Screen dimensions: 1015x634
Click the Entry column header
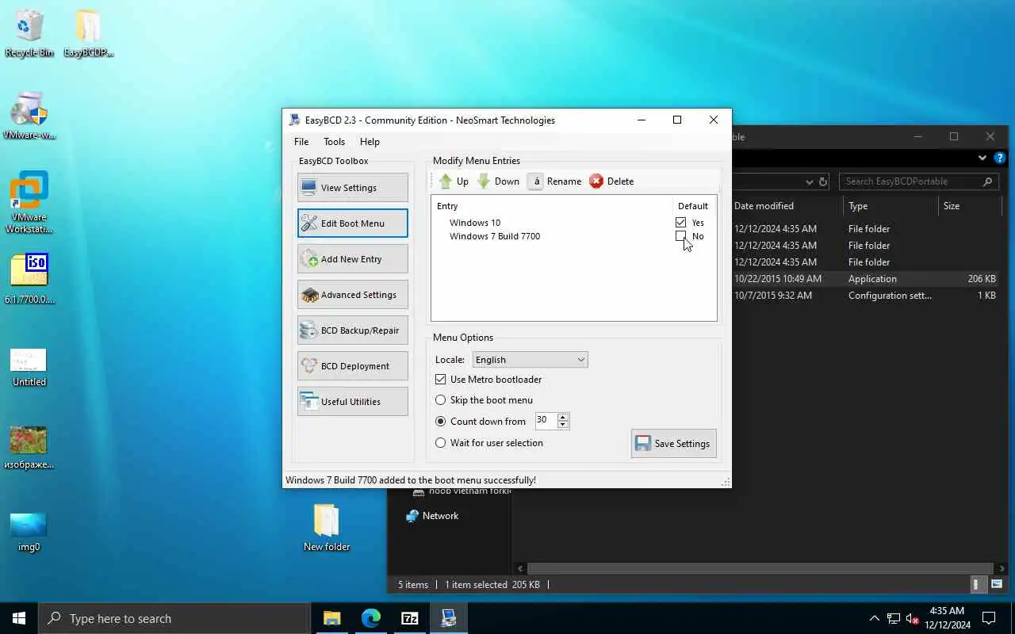click(x=552, y=206)
